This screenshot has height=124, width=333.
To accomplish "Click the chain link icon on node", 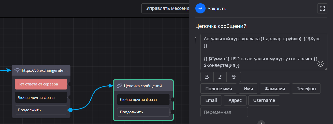I will (119, 86).
